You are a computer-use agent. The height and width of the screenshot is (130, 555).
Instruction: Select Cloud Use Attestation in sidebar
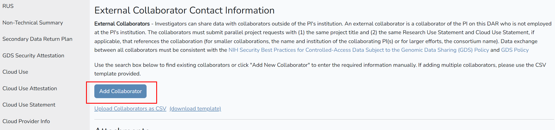30,88
